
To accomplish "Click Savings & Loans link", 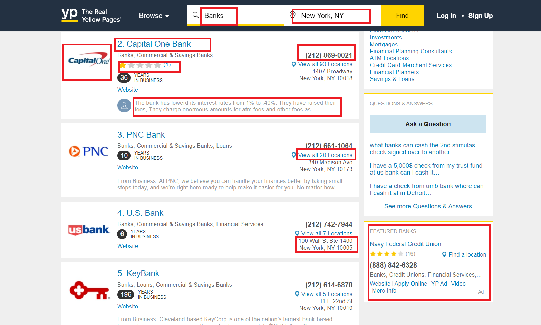I will point(392,79).
